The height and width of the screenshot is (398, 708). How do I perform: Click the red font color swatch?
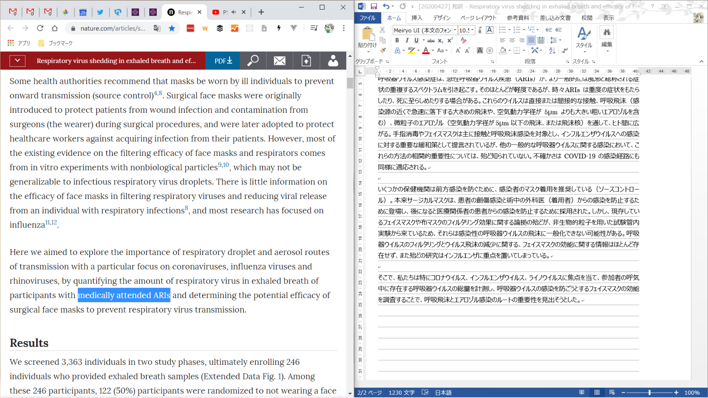point(426,51)
